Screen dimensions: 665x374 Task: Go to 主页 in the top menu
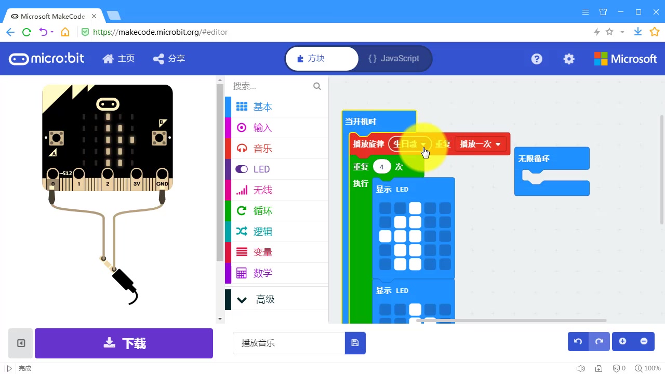tap(118, 59)
